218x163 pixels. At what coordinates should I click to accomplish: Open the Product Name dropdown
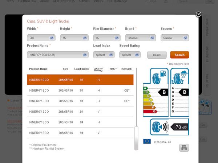[x=58, y=55]
